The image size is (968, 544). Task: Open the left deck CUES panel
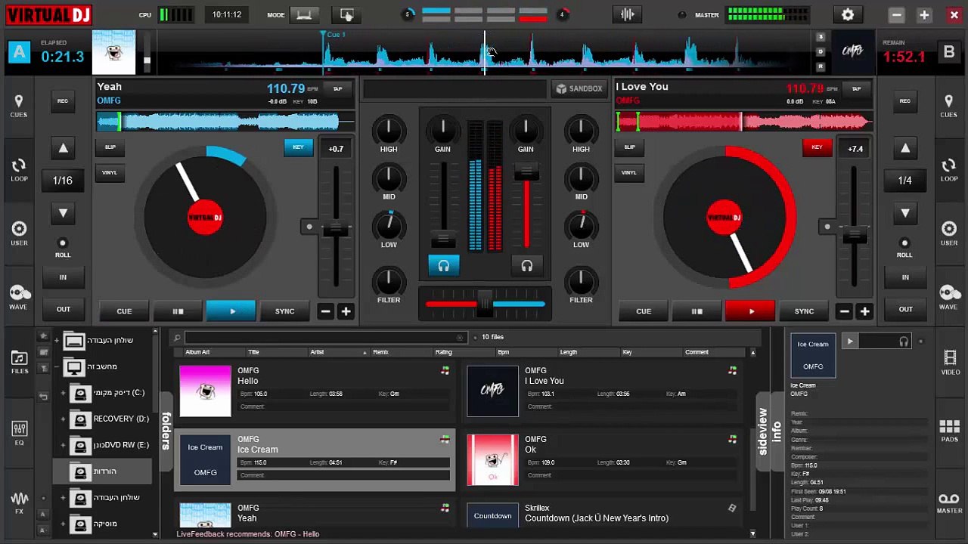tap(19, 106)
